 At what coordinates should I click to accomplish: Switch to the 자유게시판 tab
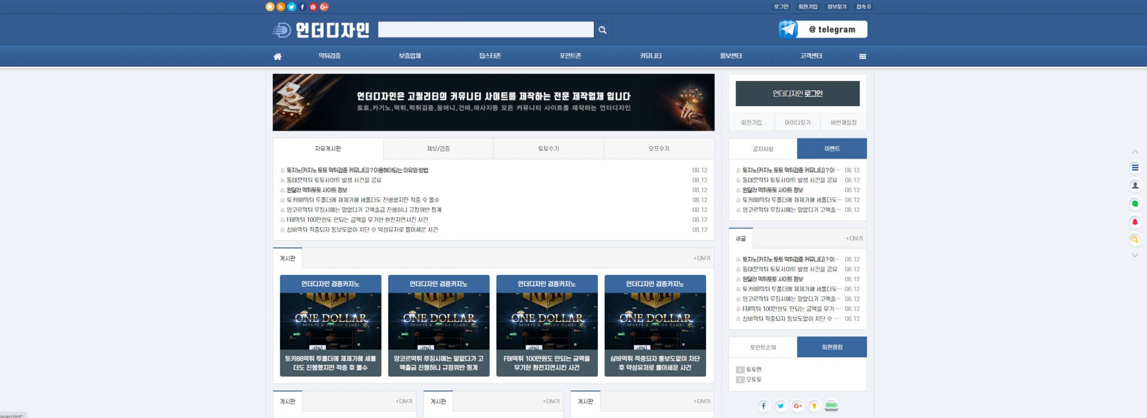click(328, 148)
